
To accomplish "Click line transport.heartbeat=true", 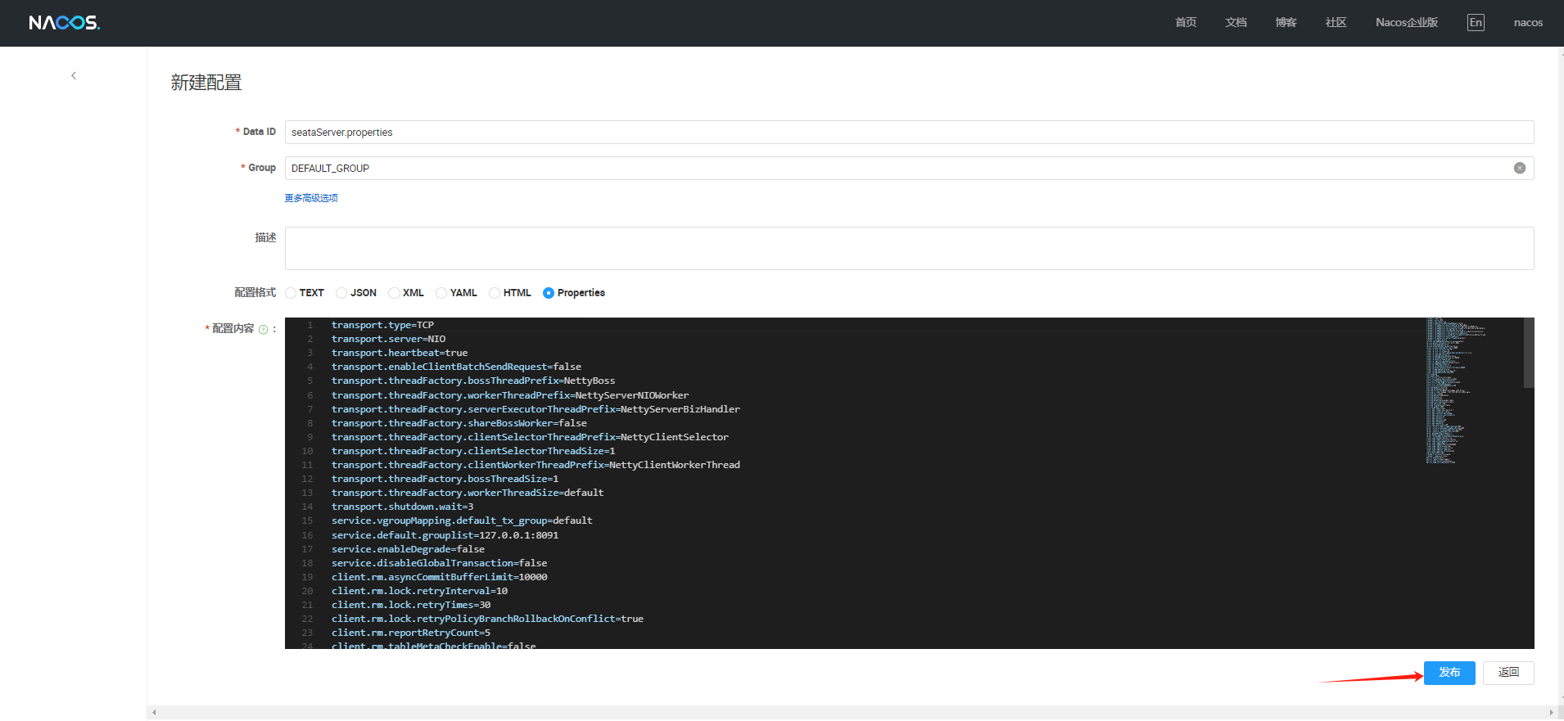I will pos(400,353).
